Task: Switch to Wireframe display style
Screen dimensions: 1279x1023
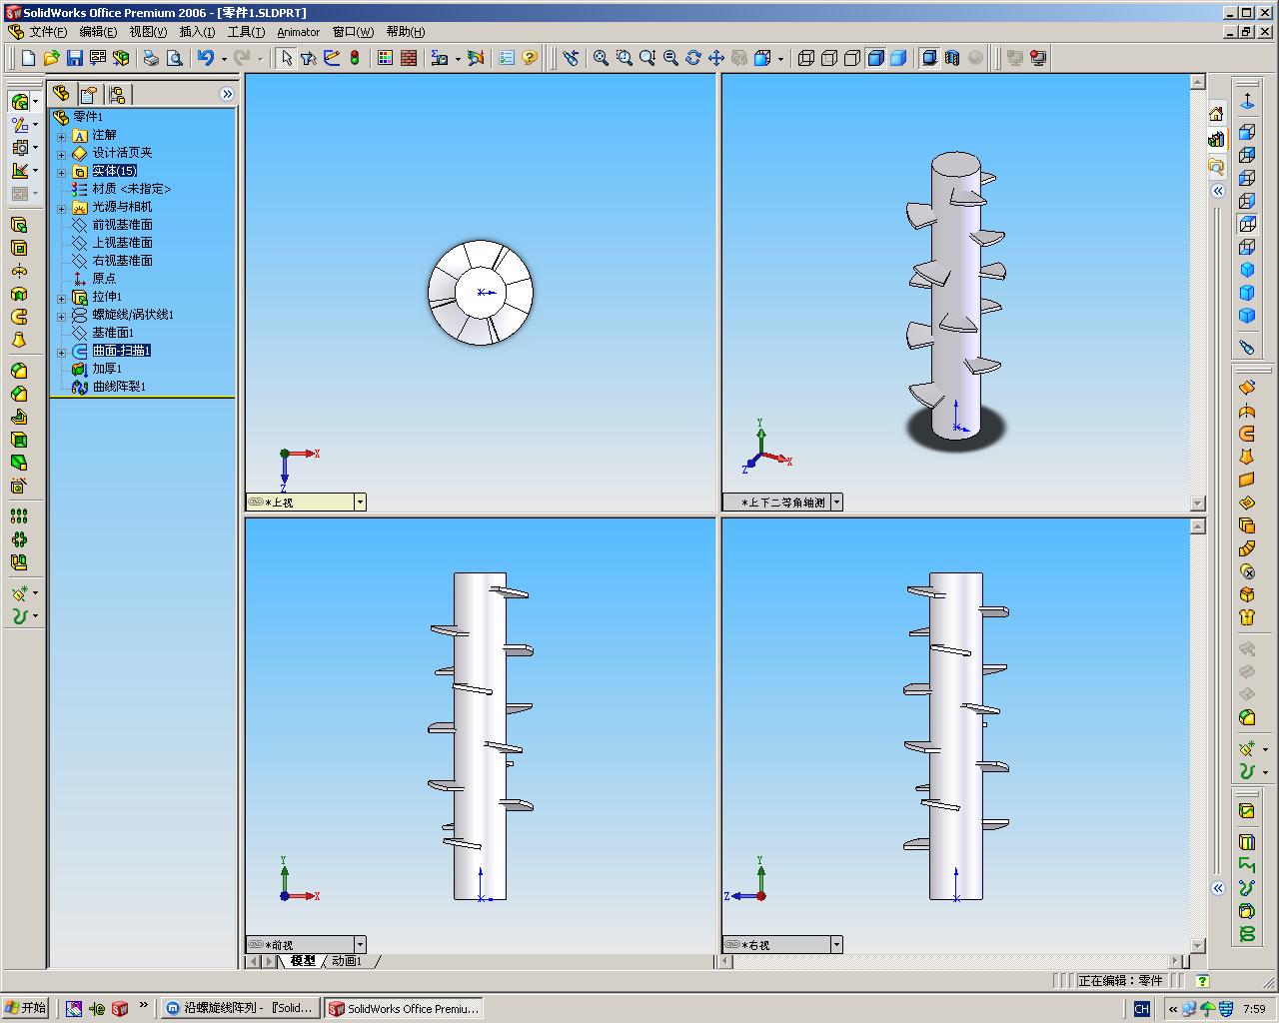Action: pos(806,58)
